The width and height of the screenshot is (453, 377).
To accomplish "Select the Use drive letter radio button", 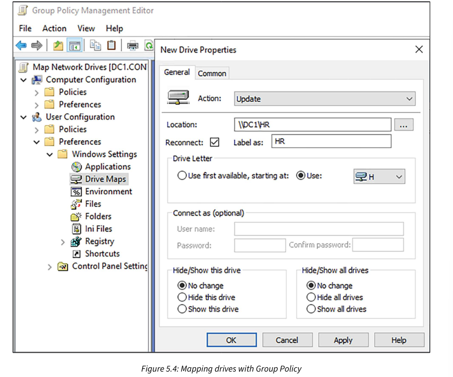I will [x=301, y=175].
